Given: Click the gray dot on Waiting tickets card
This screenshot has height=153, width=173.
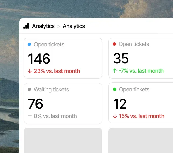Looking at the screenshot, I should pos(29,89).
